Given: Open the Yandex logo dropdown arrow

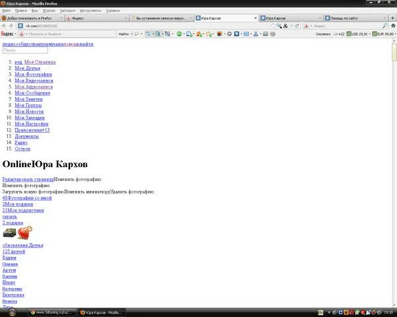Looking at the screenshot, I should coord(15,34).
